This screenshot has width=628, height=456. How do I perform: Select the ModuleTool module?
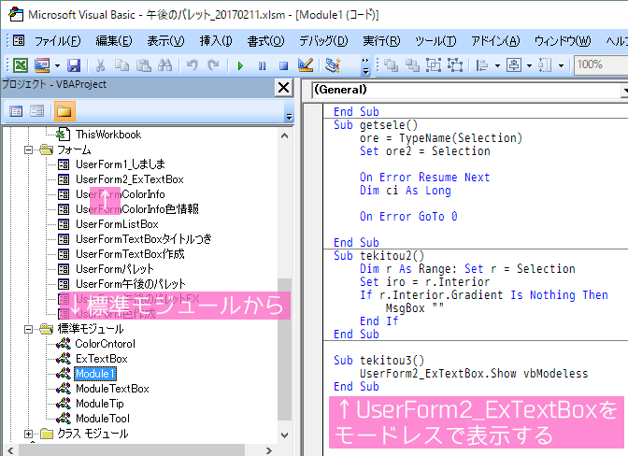pyautogui.click(x=103, y=419)
